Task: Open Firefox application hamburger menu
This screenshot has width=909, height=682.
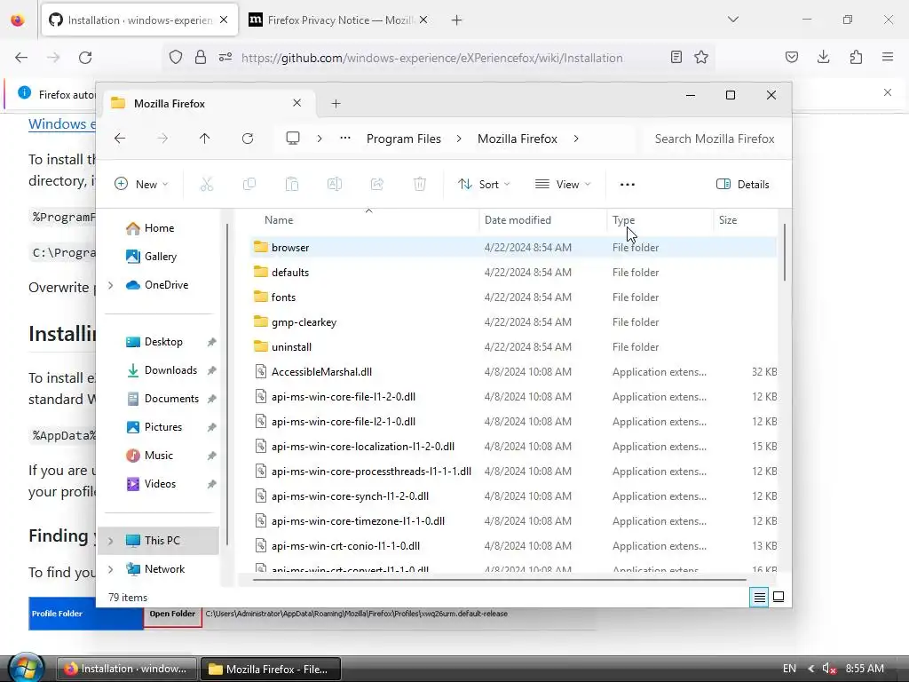Action: 888,58
